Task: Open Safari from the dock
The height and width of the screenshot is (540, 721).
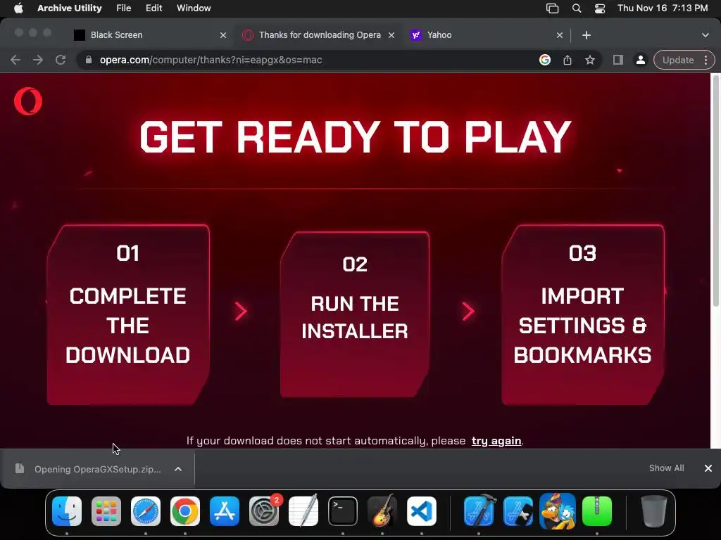Action: pyautogui.click(x=146, y=511)
